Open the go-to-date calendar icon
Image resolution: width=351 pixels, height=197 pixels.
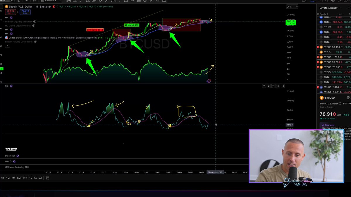coord(47,178)
